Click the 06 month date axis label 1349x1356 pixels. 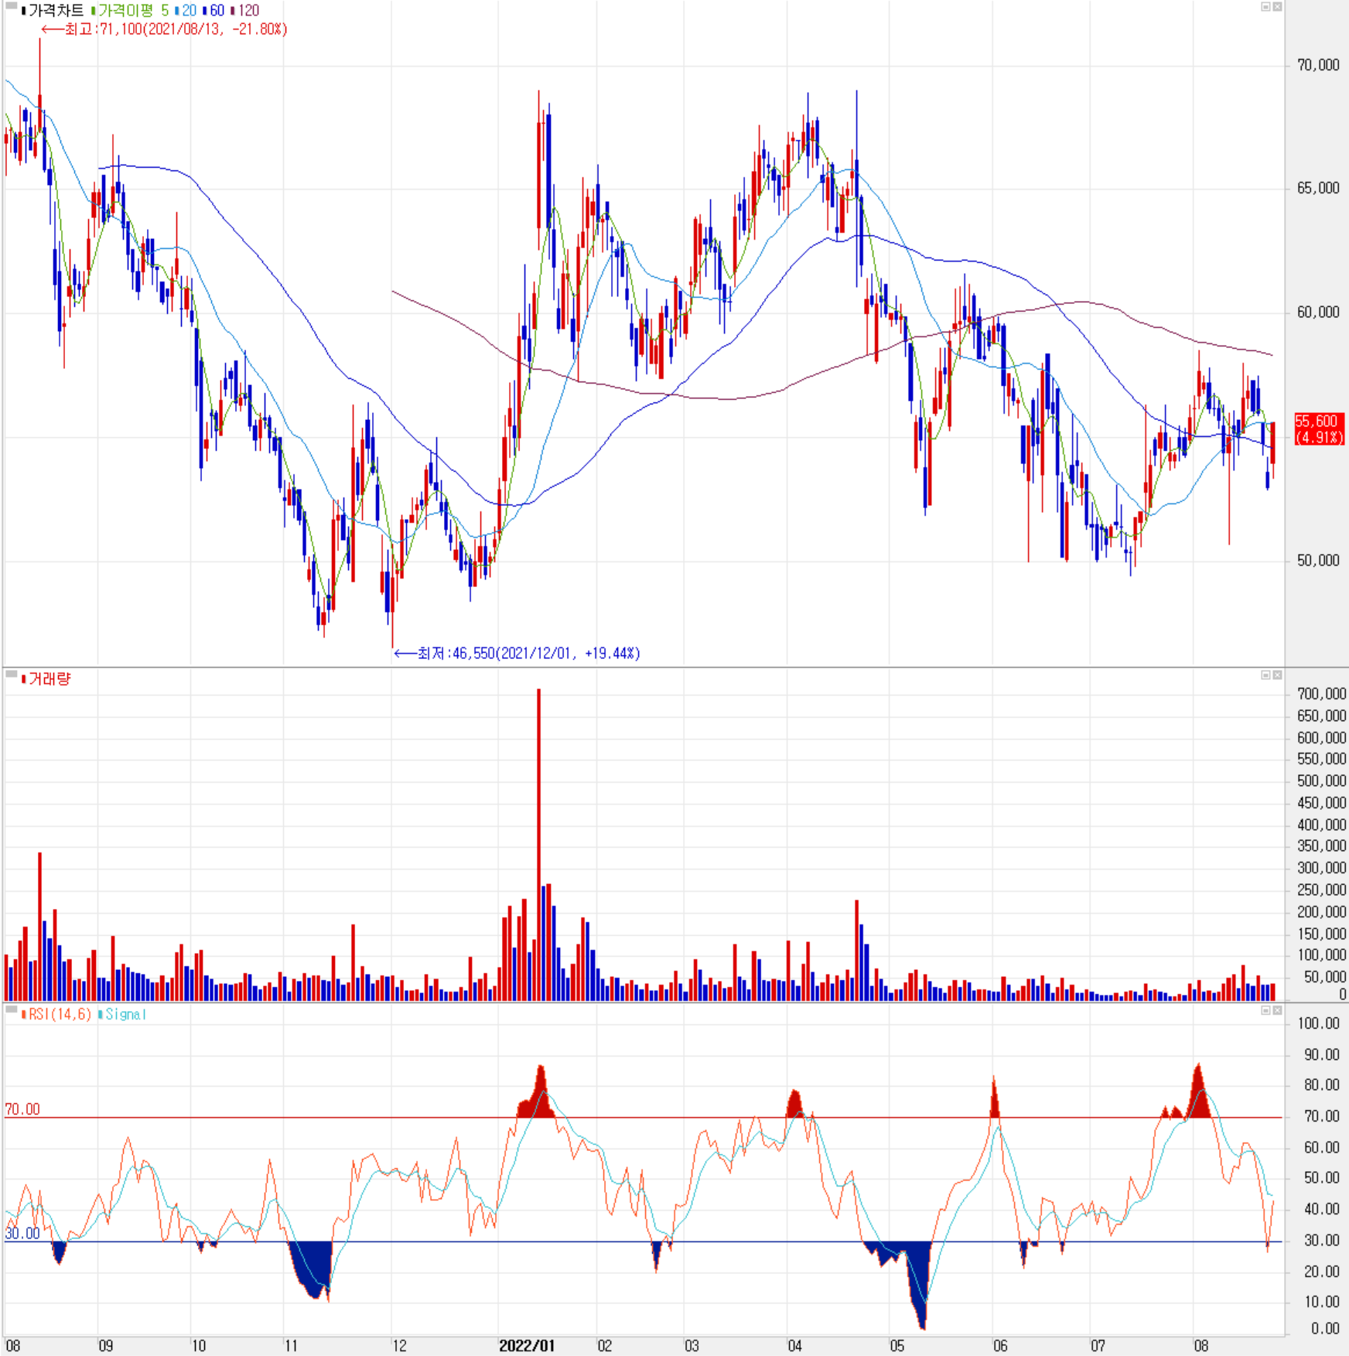[x=1000, y=1345]
